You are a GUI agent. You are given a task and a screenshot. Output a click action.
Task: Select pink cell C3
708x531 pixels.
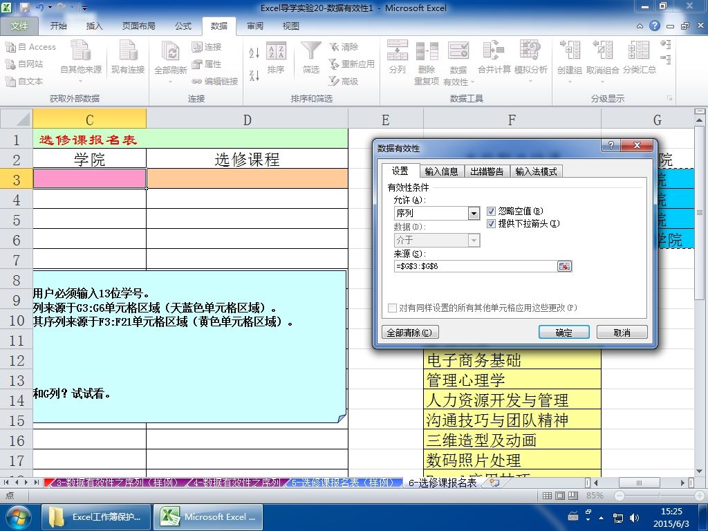(x=89, y=178)
